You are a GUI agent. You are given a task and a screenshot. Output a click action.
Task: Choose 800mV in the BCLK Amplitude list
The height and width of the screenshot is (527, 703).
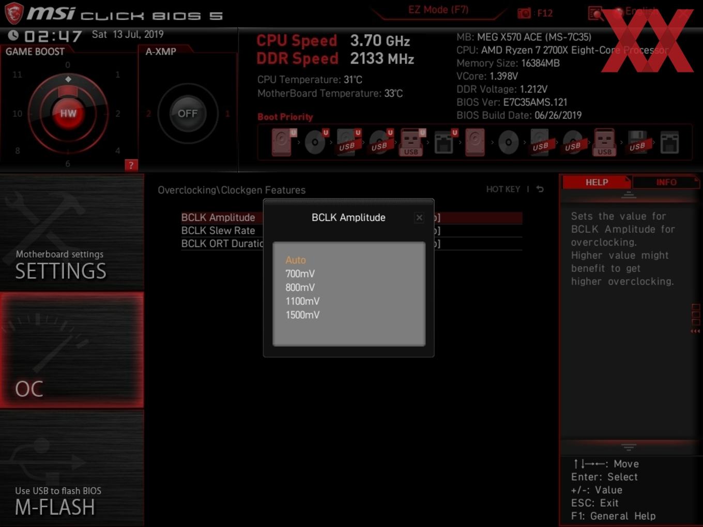click(300, 287)
